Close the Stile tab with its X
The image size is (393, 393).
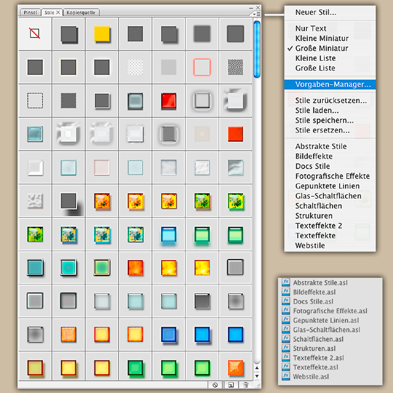[x=58, y=12]
